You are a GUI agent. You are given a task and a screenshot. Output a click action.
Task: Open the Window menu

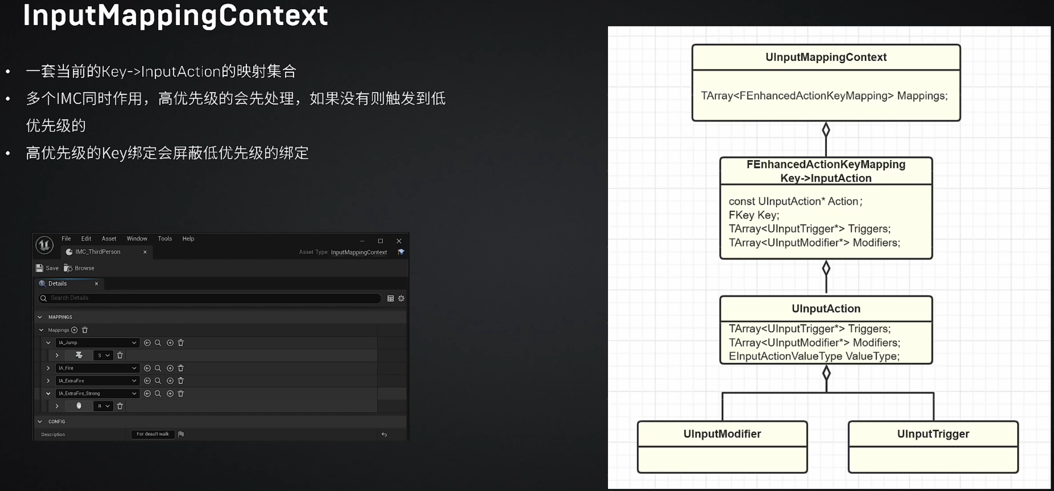[137, 239]
